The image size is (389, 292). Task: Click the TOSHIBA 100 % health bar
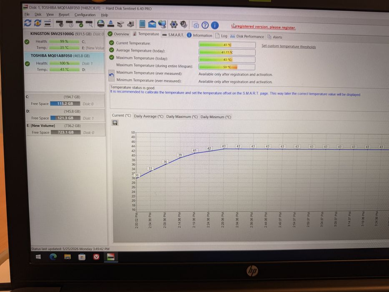pos(65,63)
